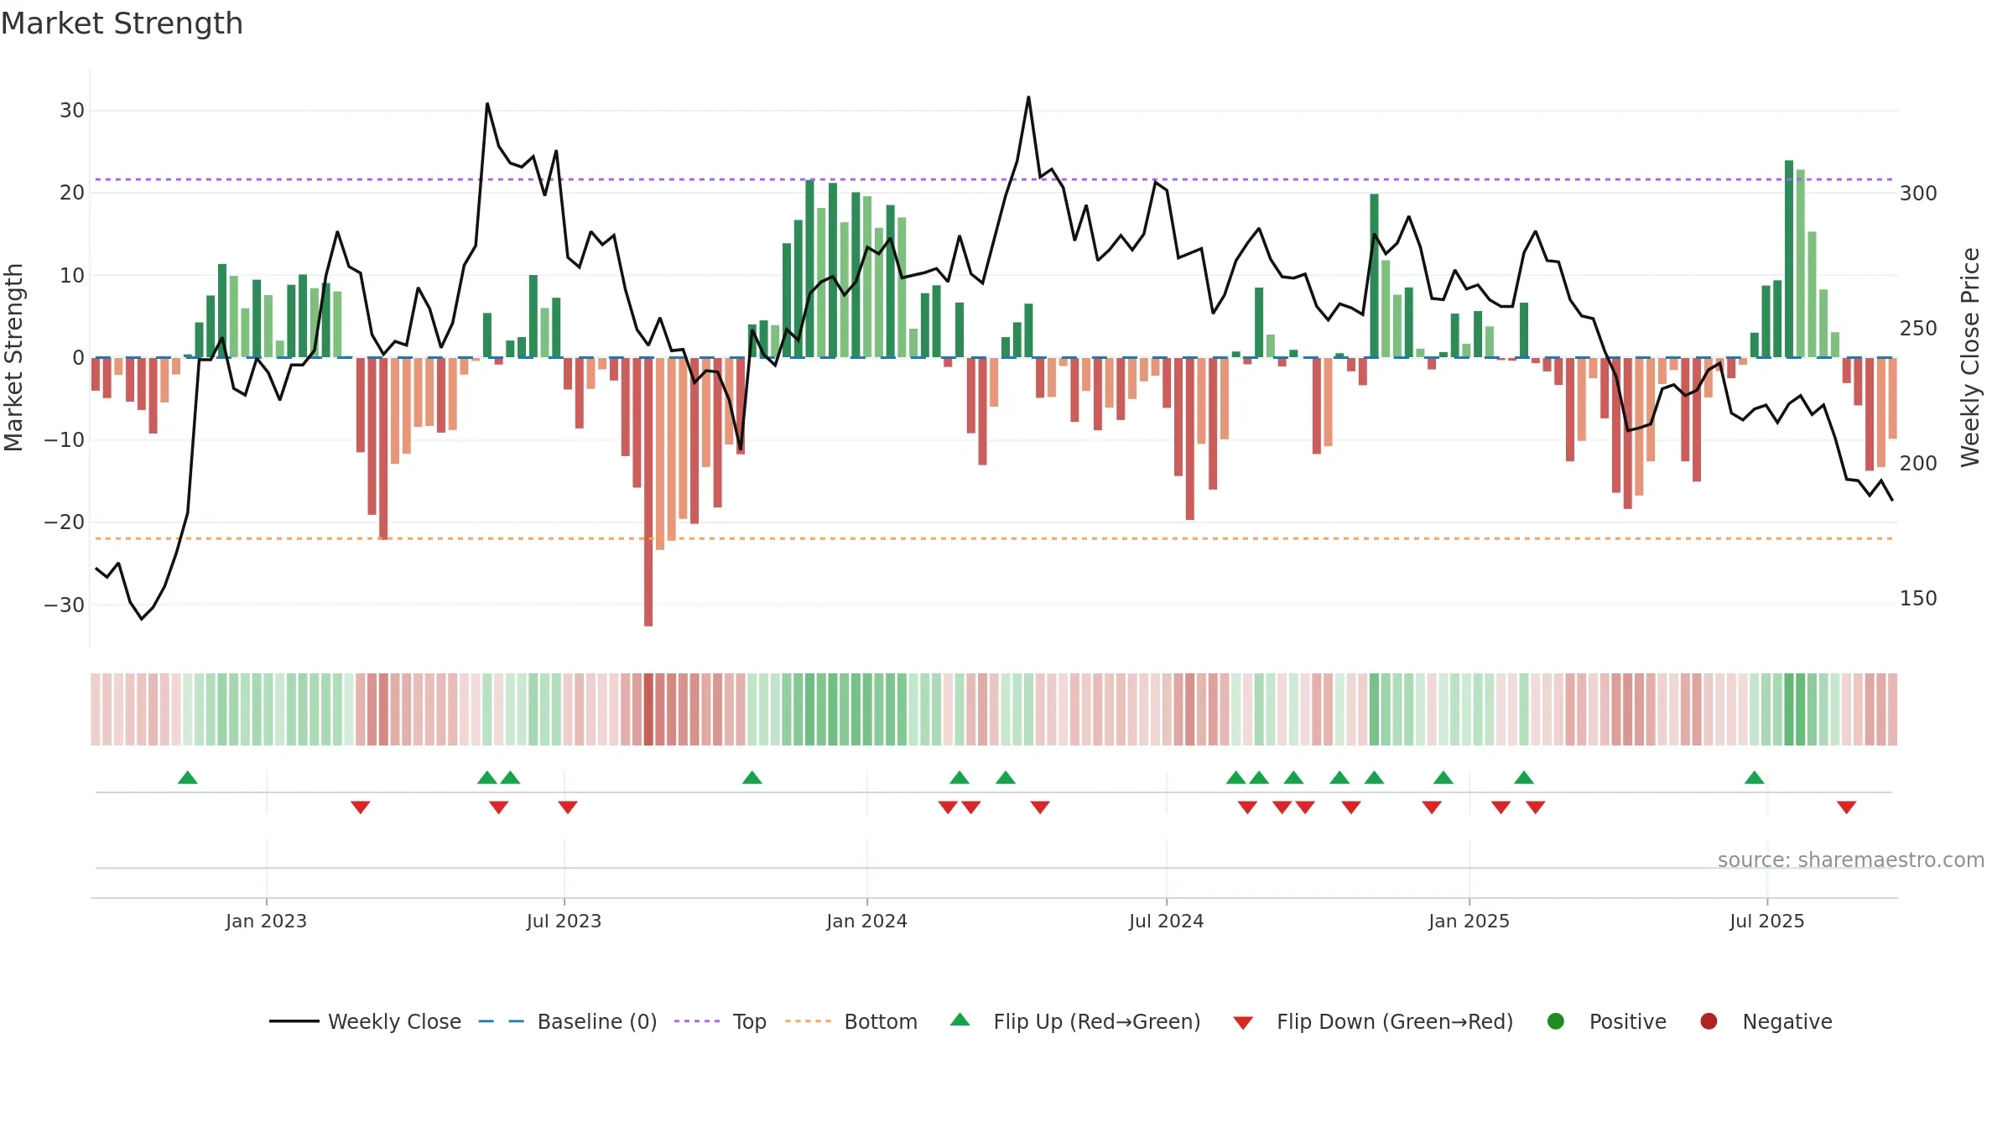Click the last red flip-down marker after Jul 2025
The width and height of the screenshot is (2013, 1132).
point(1846,807)
